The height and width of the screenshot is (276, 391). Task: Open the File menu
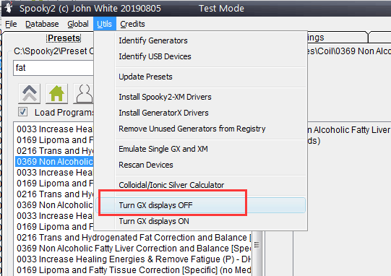[11, 24]
